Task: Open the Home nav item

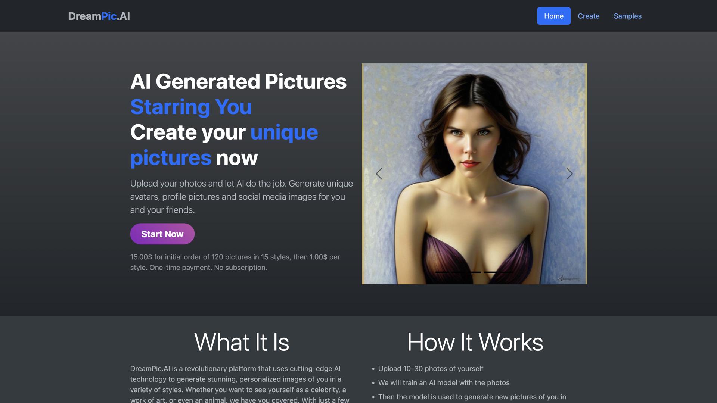Action: click(553, 16)
